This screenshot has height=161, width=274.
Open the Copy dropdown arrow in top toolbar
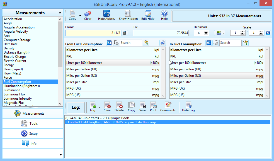pos(80,16)
